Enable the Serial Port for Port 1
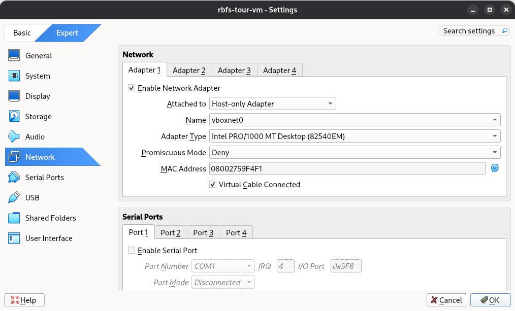Viewport: 515px width, 311px height. point(132,250)
